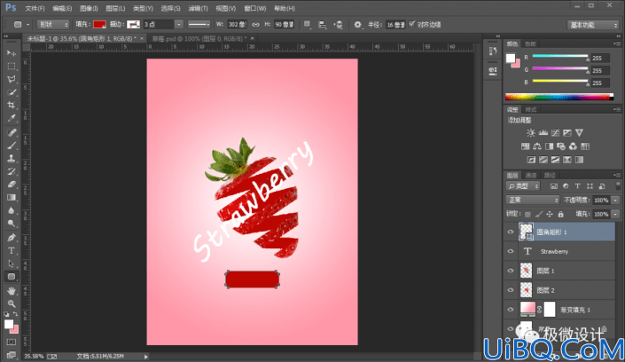Select the Eraser tool
The height and width of the screenshot is (362, 625).
[x=12, y=185]
